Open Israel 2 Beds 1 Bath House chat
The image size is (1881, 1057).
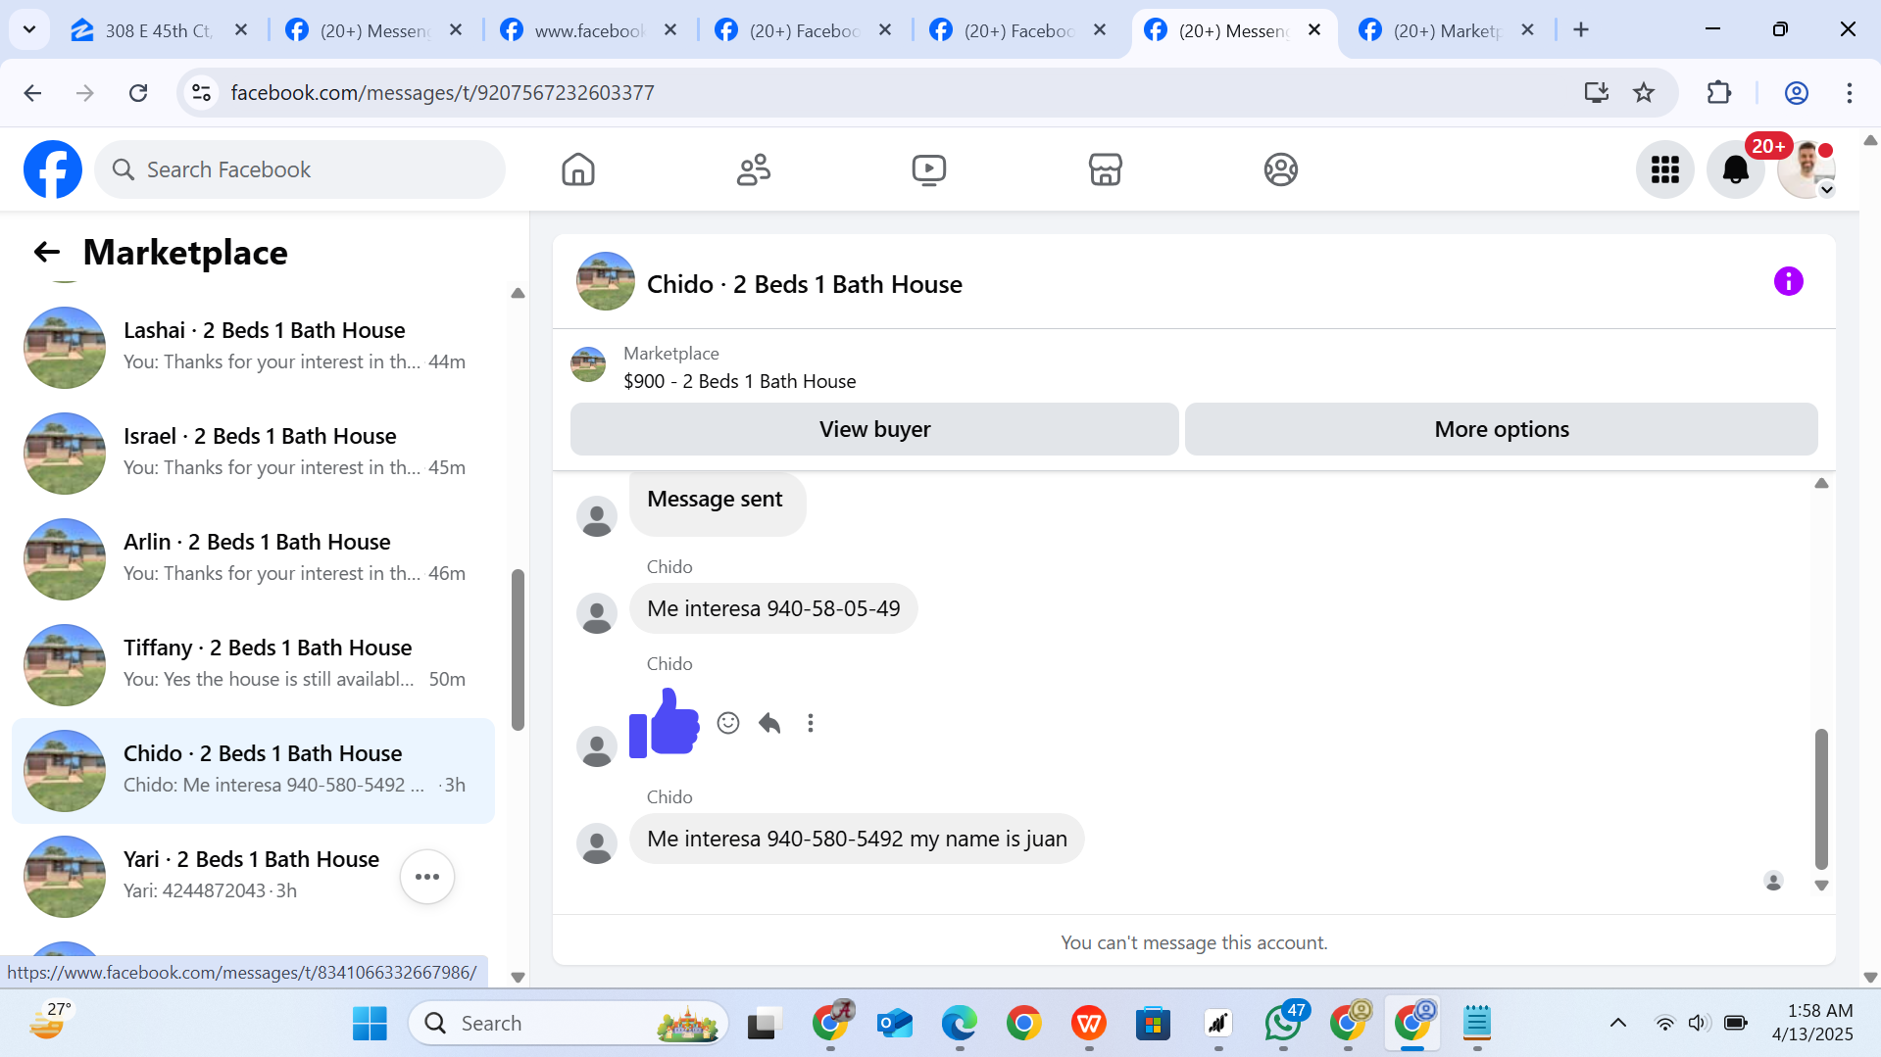click(253, 453)
